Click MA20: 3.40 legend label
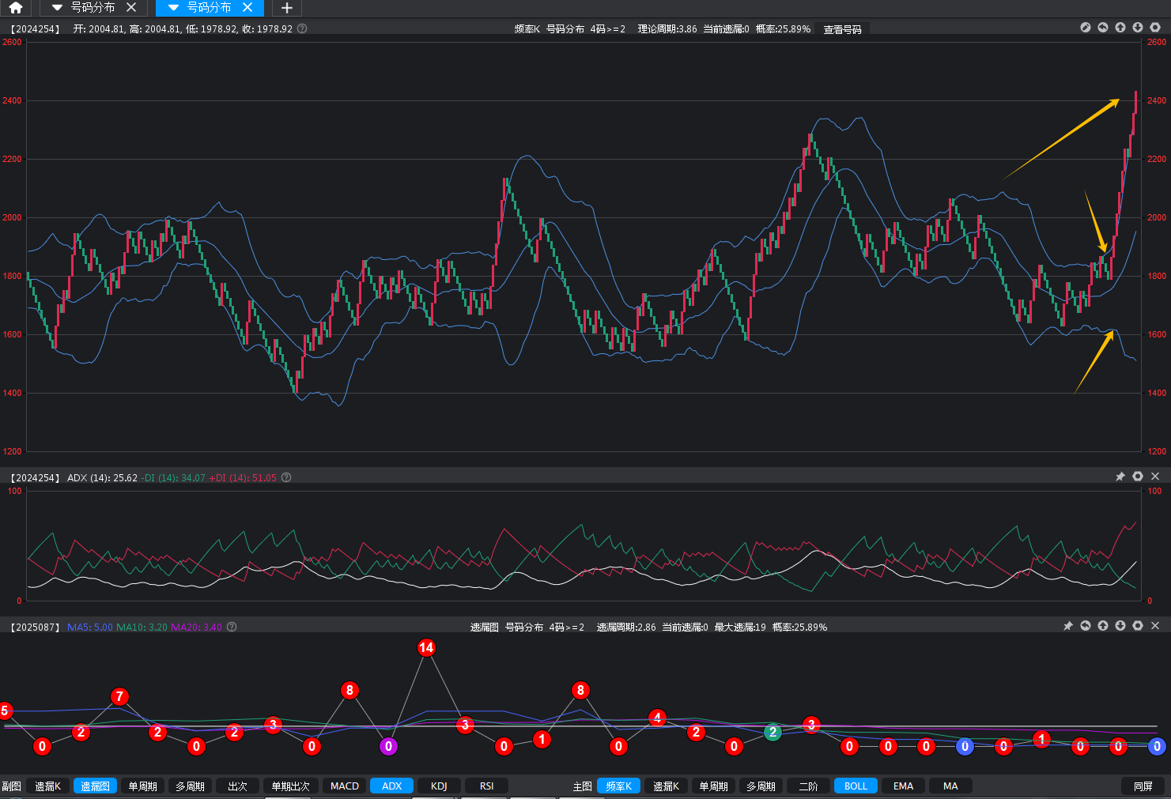 click(197, 628)
